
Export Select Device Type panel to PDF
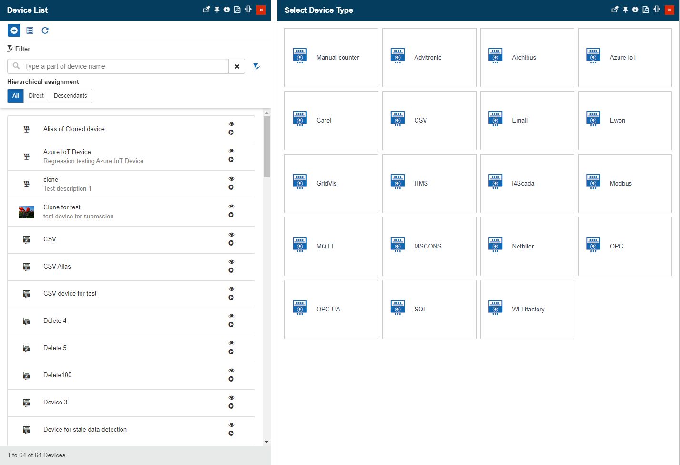pos(646,10)
